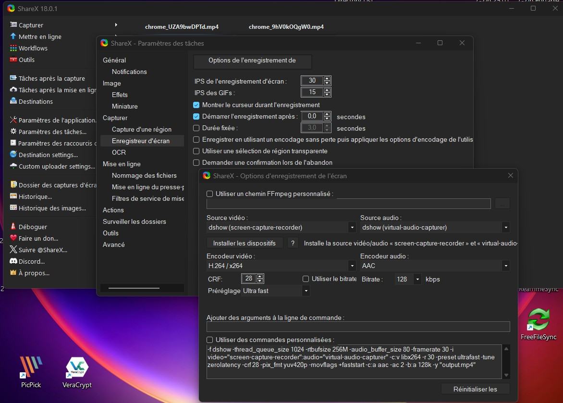Open Historique des images icon
The height and width of the screenshot is (403, 563).
tap(13, 208)
